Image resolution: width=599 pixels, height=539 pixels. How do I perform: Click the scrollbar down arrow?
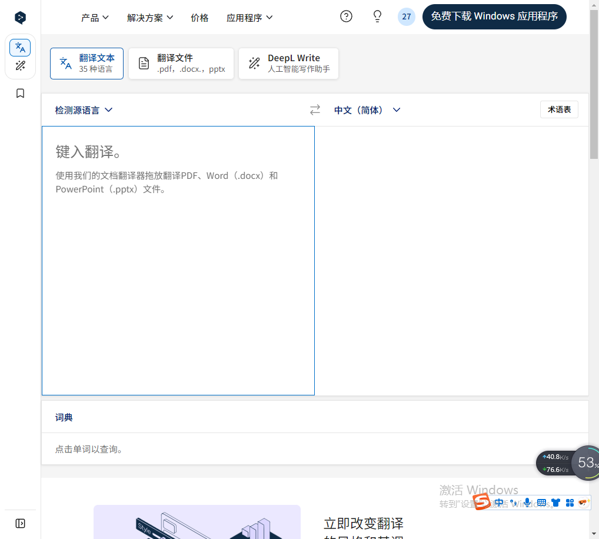[x=594, y=534]
